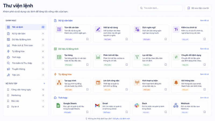The height and width of the screenshot is (121, 215).
Task: Expand Tự động hóa section via Xem tất cả
Action: coord(204,74)
